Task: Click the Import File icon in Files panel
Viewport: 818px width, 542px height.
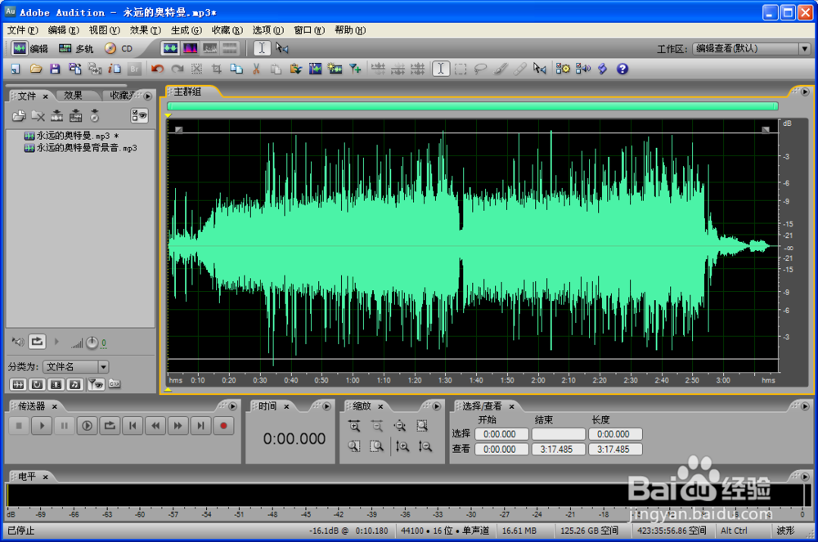Action: pyautogui.click(x=19, y=116)
